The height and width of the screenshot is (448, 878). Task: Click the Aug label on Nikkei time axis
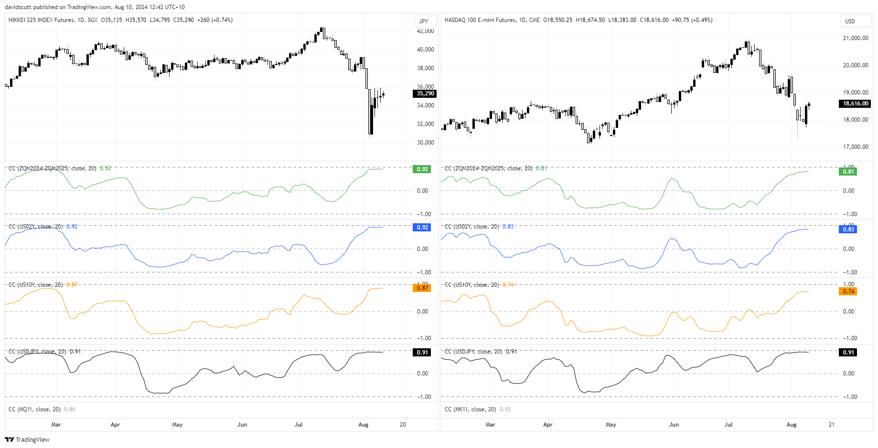(364, 425)
